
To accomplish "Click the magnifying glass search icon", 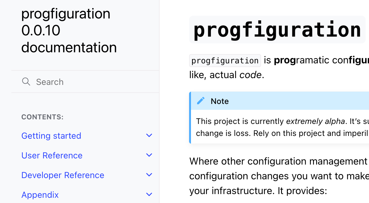I will point(26,82).
